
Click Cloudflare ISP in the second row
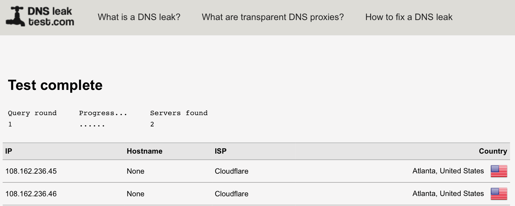(x=232, y=194)
